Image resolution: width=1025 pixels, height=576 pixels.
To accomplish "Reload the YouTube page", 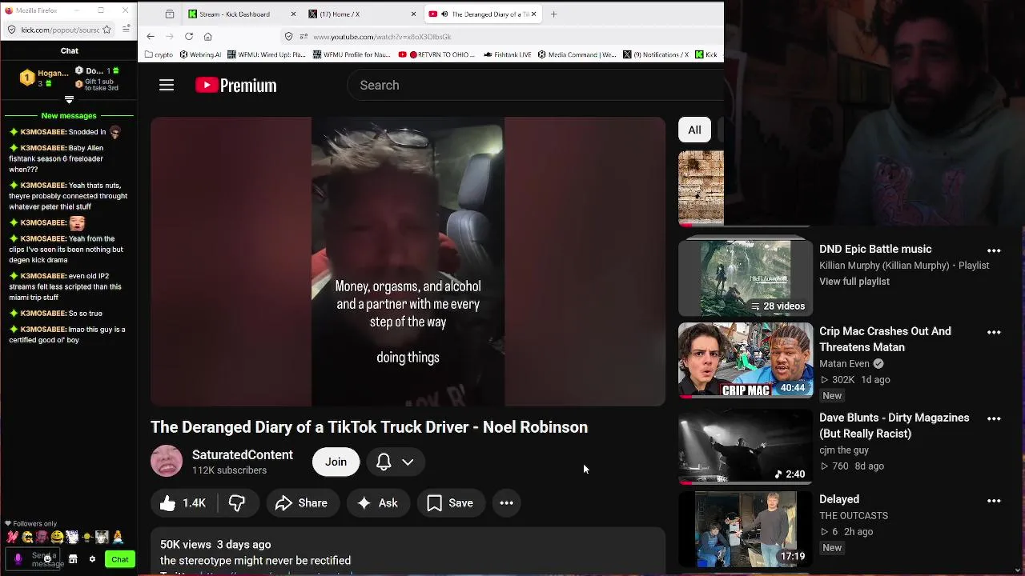I will (x=189, y=36).
